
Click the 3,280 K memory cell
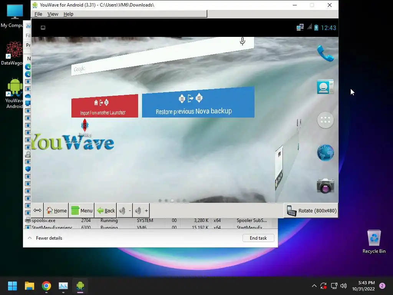(201, 220)
